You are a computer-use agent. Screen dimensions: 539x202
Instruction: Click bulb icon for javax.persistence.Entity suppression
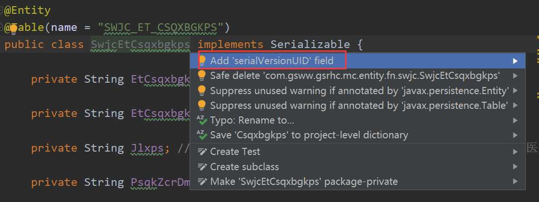[202, 90]
